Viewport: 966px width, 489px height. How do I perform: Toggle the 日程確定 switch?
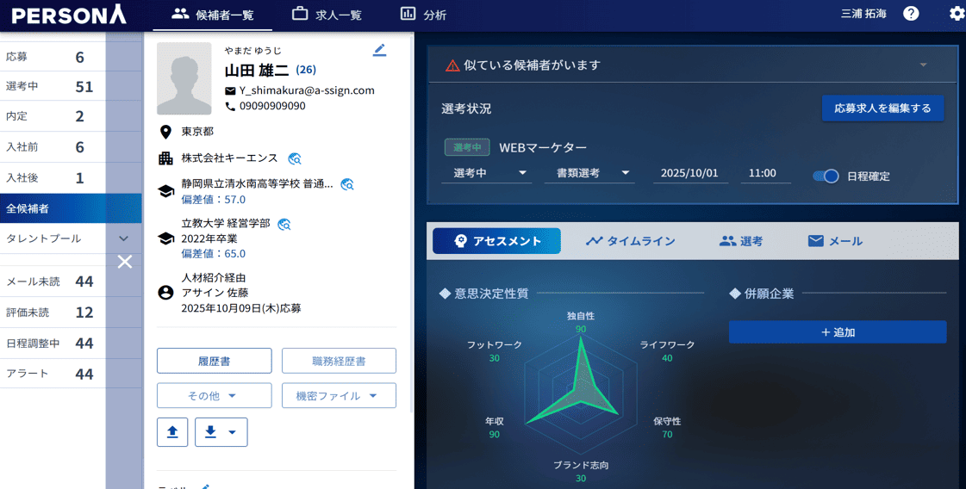tap(826, 176)
